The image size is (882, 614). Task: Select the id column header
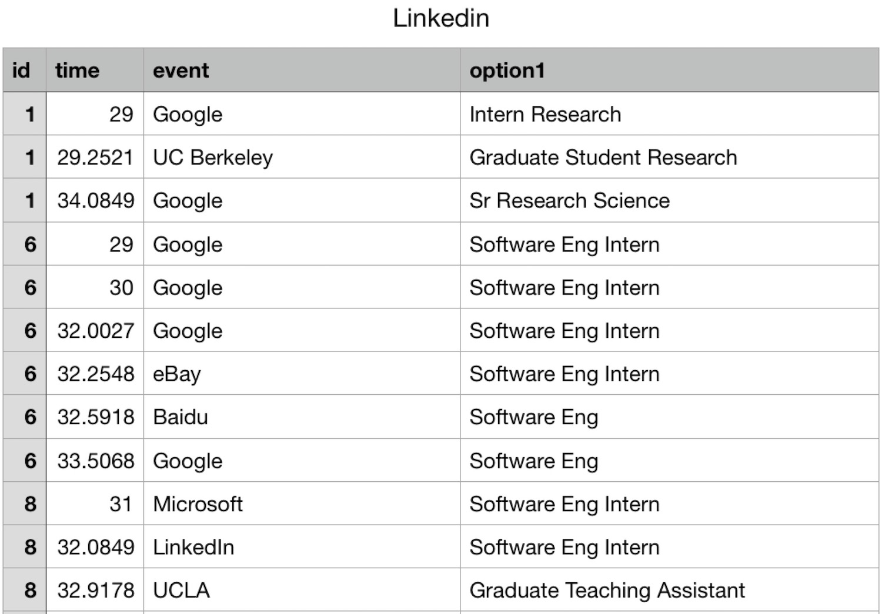pyautogui.click(x=22, y=71)
